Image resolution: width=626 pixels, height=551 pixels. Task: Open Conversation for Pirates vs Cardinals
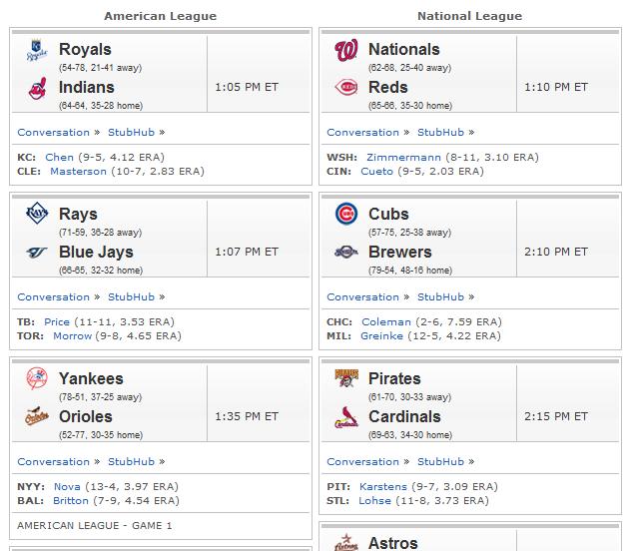tap(362, 462)
